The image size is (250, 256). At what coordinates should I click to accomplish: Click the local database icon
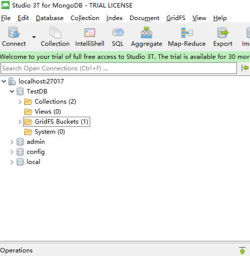click(20, 162)
